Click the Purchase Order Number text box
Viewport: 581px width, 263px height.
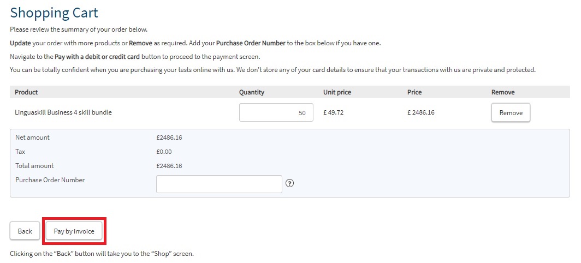[x=219, y=184]
